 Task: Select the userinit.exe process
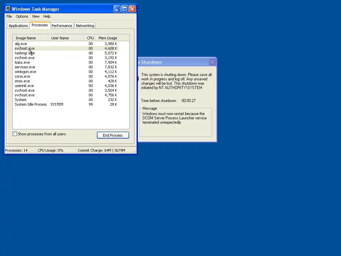pyautogui.click(x=66, y=86)
